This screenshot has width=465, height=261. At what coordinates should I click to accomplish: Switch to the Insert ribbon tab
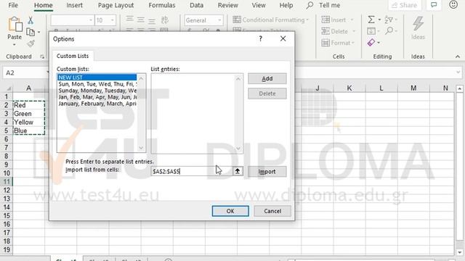pos(74,5)
